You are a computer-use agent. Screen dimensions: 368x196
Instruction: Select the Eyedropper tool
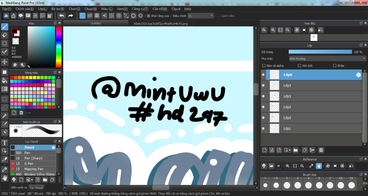tap(4, 169)
